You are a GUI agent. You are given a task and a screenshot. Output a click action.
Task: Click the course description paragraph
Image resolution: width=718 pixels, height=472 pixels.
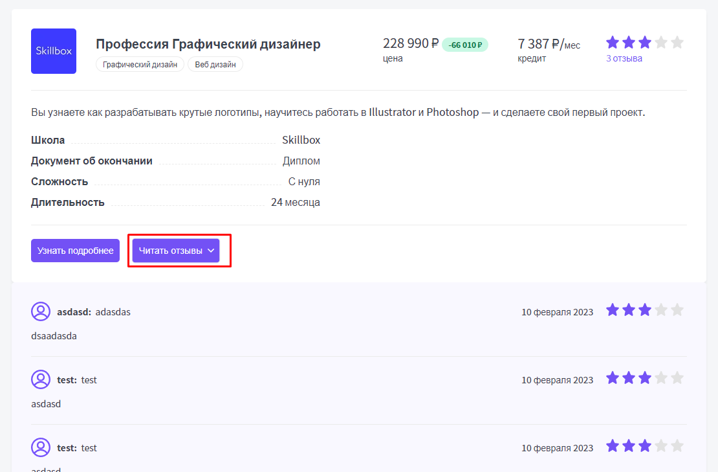pyautogui.click(x=338, y=112)
